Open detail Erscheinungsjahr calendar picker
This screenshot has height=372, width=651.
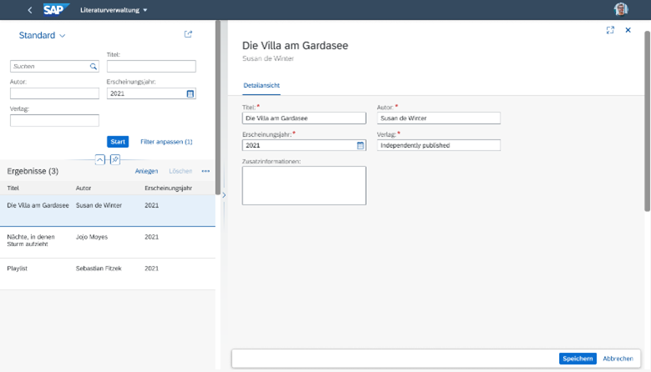pyautogui.click(x=360, y=145)
